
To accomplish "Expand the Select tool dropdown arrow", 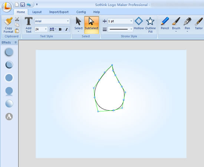I will click(x=79, y=32).
